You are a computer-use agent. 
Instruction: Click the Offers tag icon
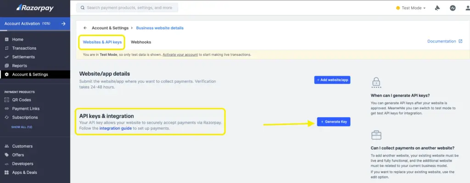click(6, 155)
